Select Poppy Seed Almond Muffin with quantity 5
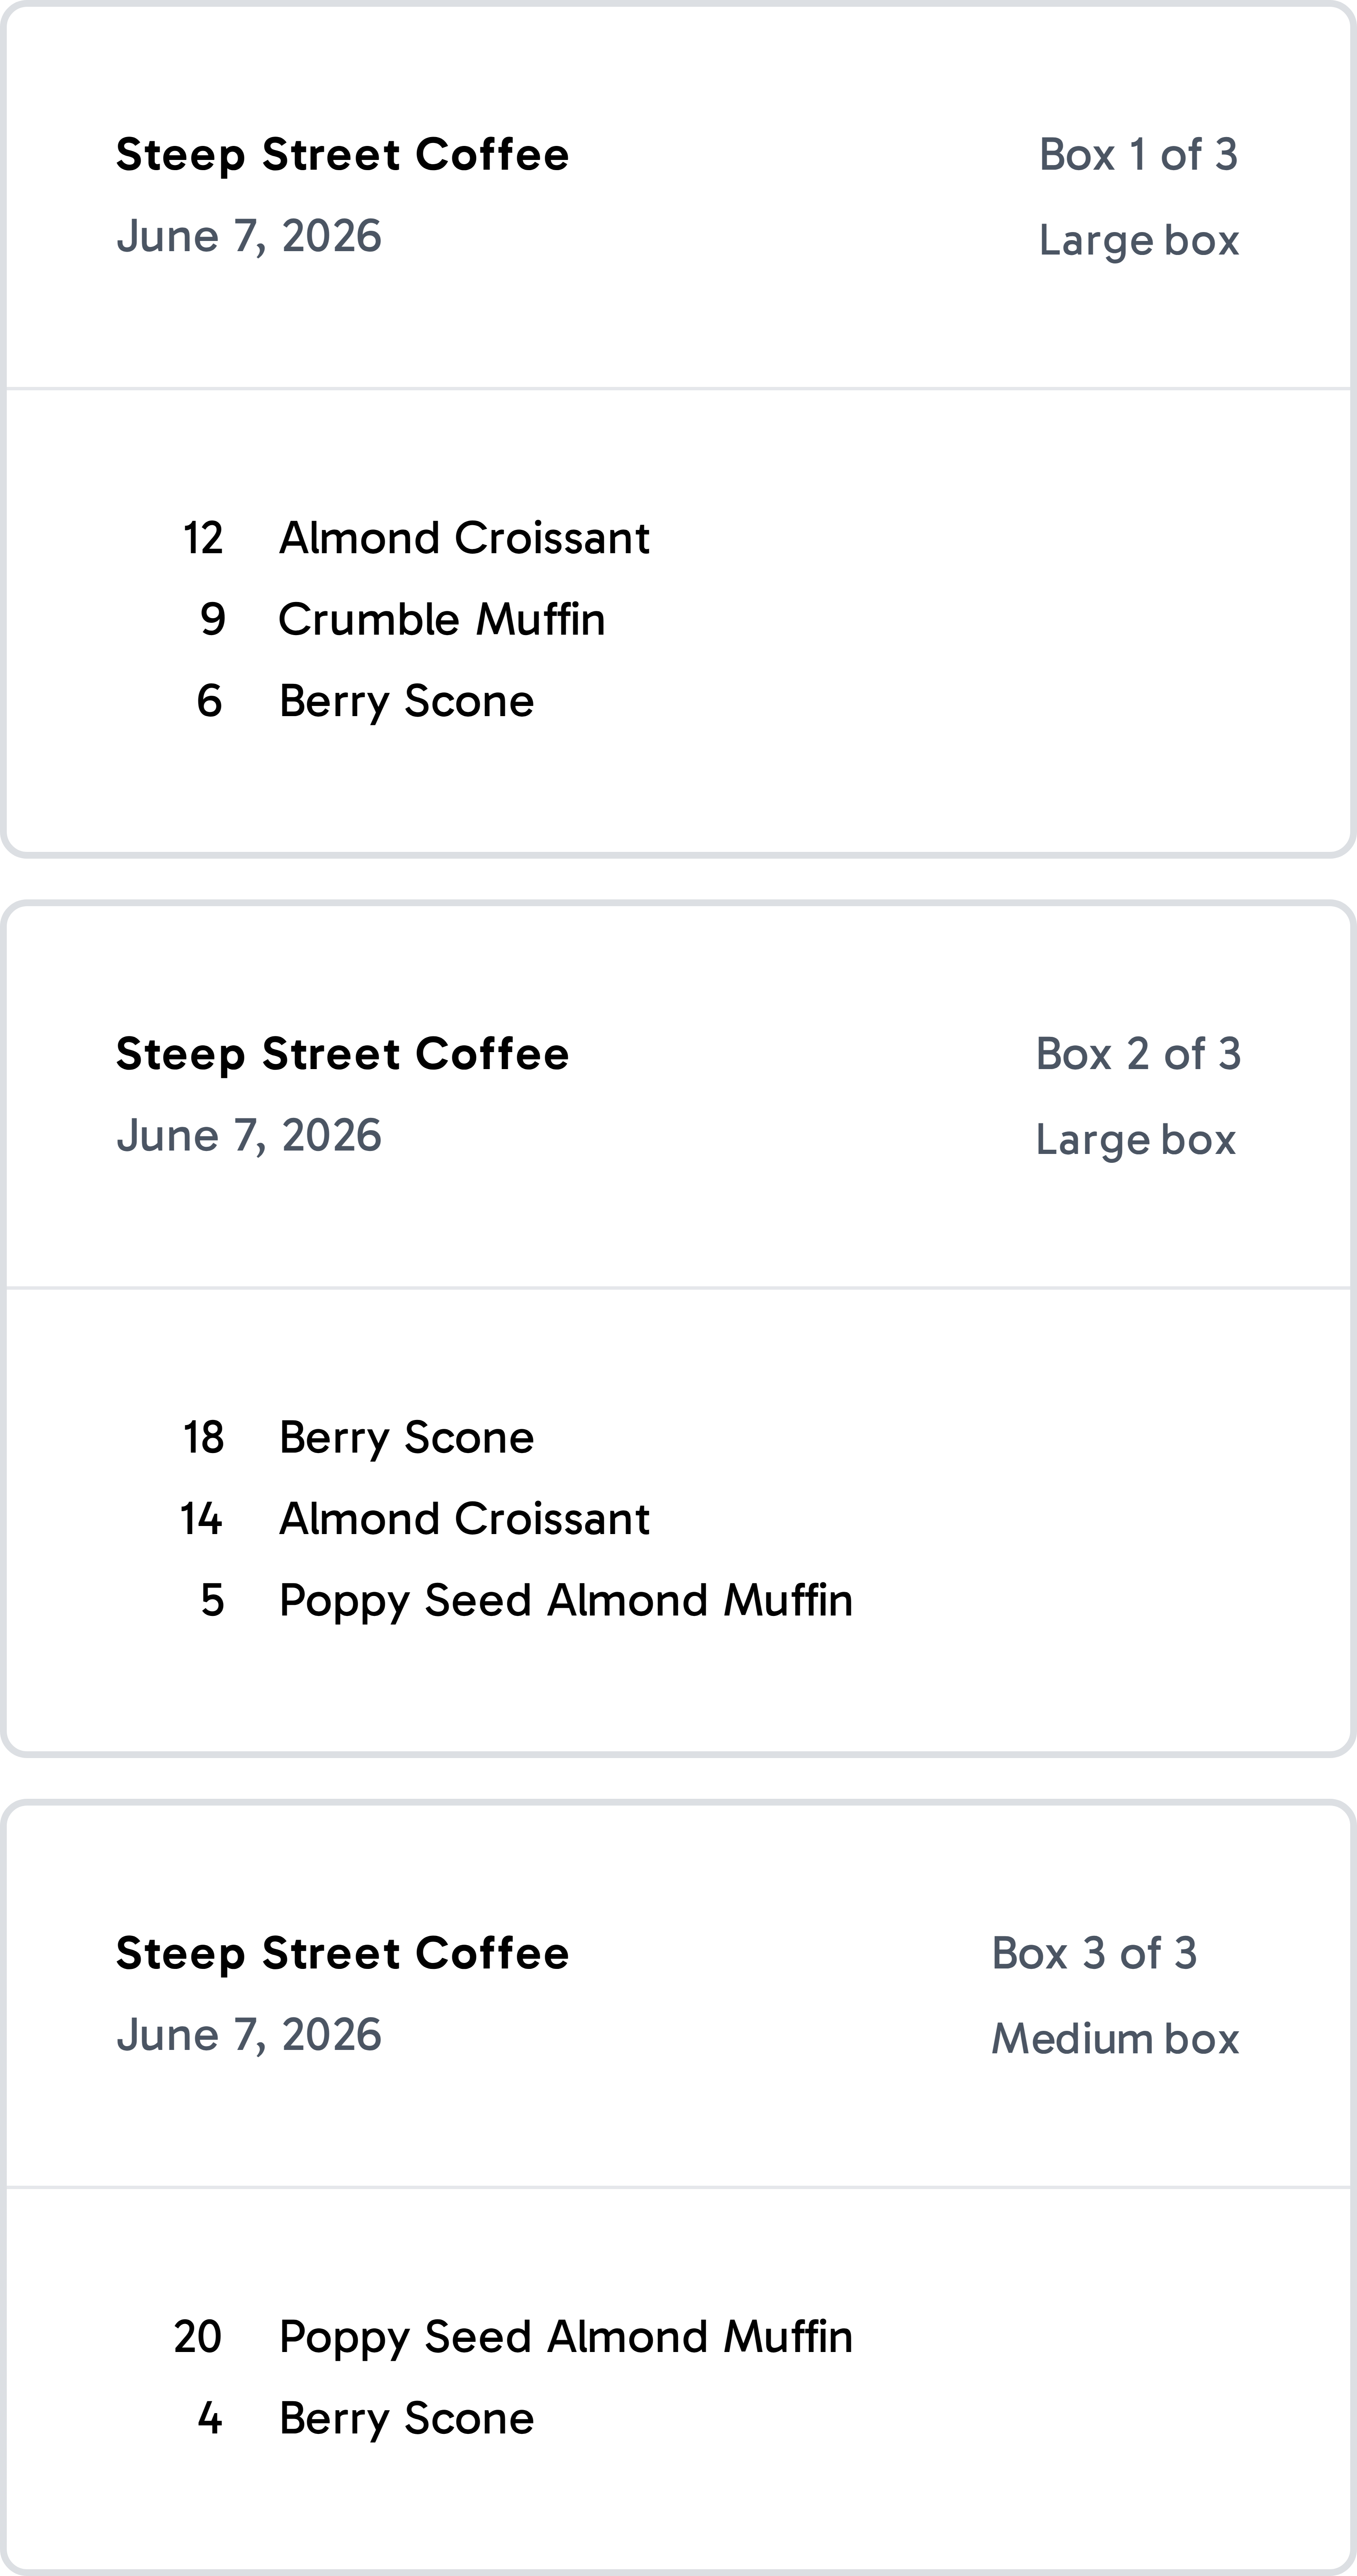This screenshot has height=2576, width=1357. (566, 1600)
